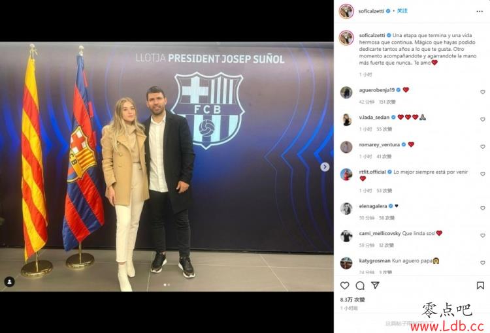
Task: Open more options three-dot menu
Action: [x=480, y=12]
